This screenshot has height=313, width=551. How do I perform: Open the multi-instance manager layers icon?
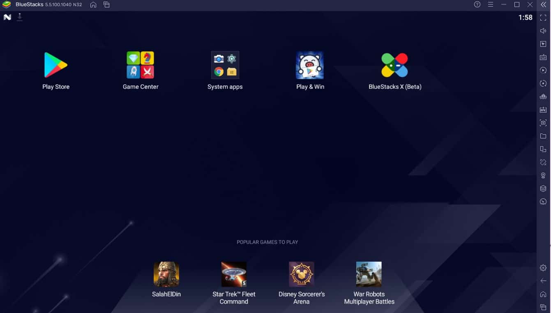543,189
